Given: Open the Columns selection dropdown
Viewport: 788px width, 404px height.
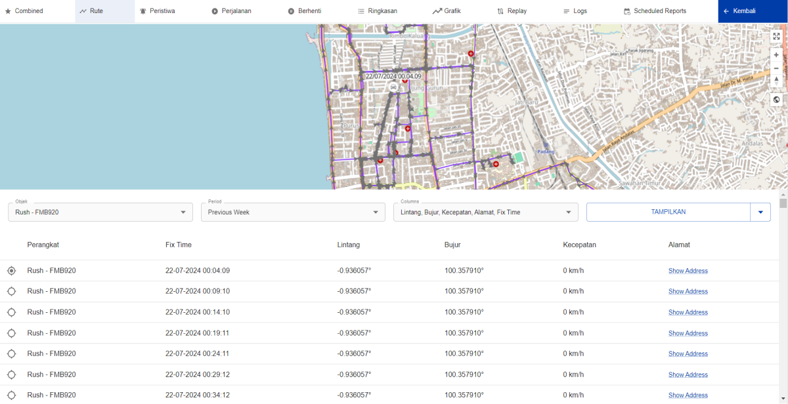Looking at the screenshot, I should click(485, 212).
